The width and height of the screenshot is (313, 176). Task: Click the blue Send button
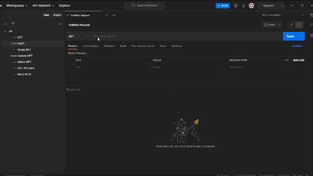pyautogui.click(x=290, y=36)
